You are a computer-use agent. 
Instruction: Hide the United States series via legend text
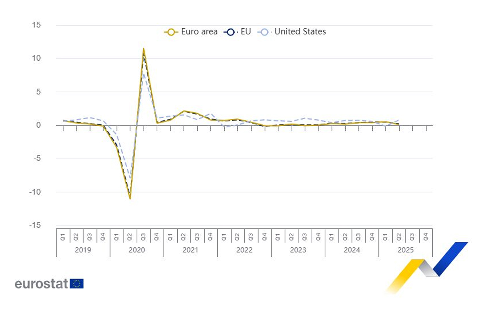click(300, 32)
